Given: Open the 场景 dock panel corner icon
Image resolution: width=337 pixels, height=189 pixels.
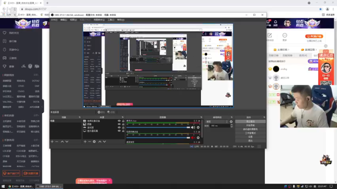Looking at the screenshot, I should coord(80,118).
